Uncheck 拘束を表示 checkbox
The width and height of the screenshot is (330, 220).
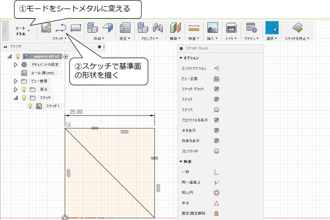[216, 141]
